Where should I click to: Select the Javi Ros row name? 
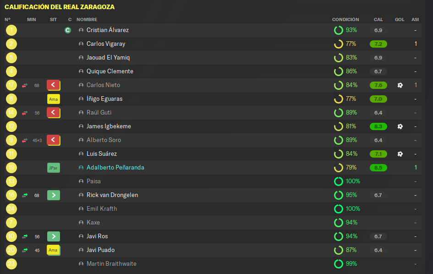(97, 236)
